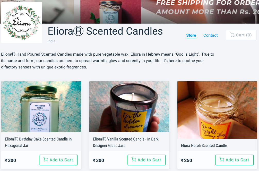Click cart icon beside Neroli candle Add to Cart

(x=222, y=160)
